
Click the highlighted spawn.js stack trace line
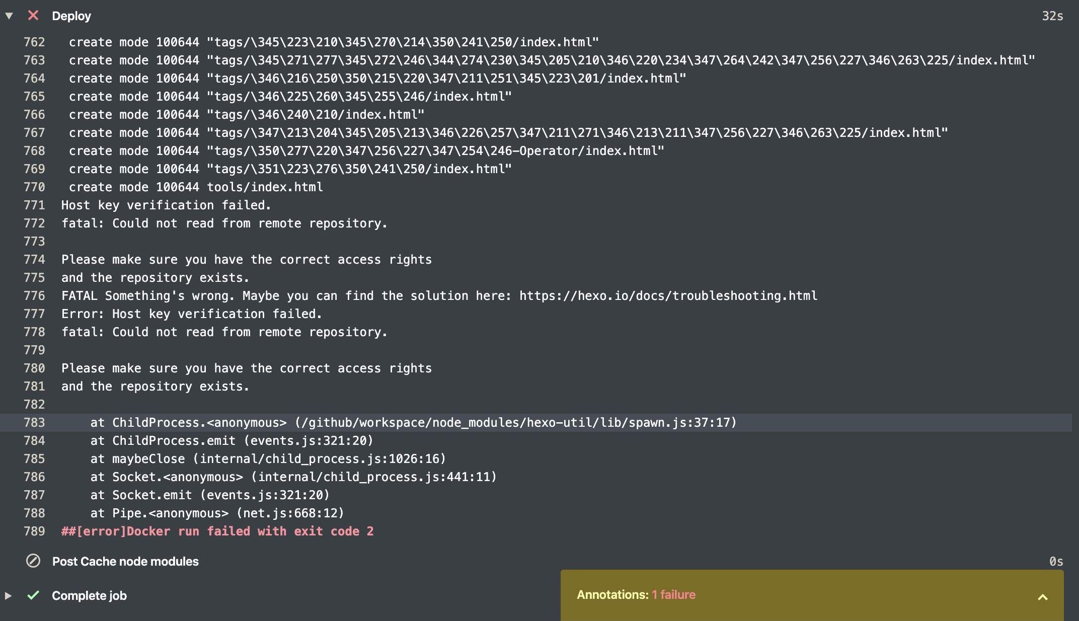tap(414, 423)
